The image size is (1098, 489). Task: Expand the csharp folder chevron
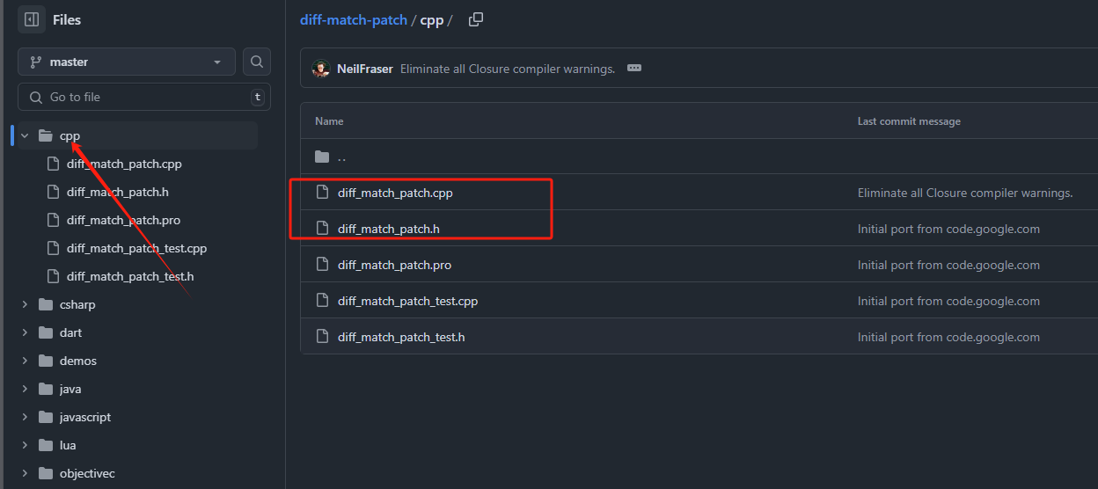pyautogui.click(x=25, y=304)
